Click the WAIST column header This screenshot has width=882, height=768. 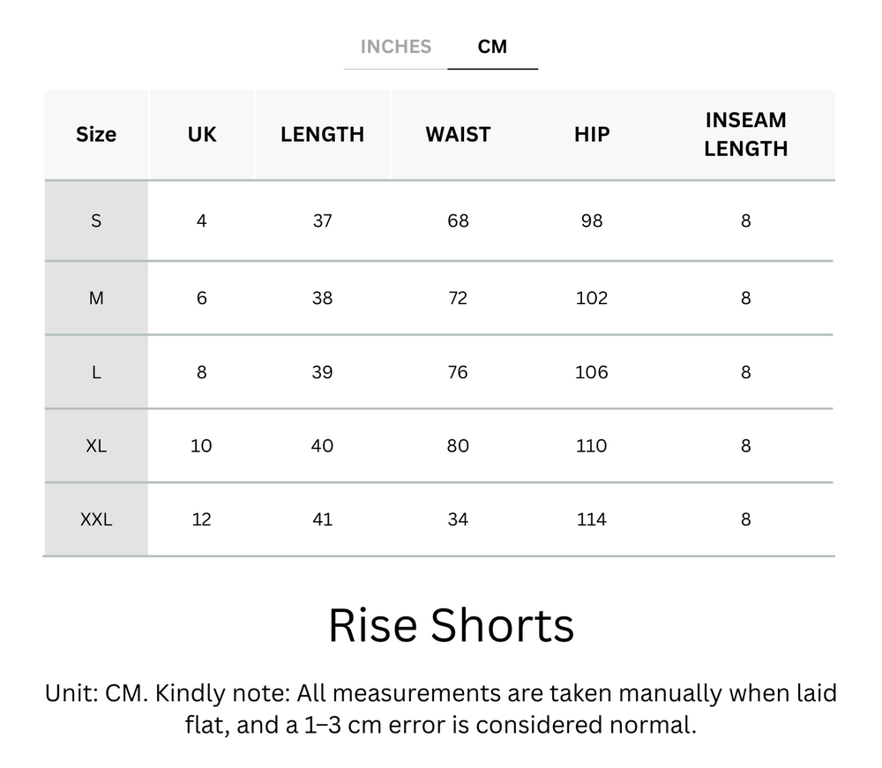coord(458,134)
